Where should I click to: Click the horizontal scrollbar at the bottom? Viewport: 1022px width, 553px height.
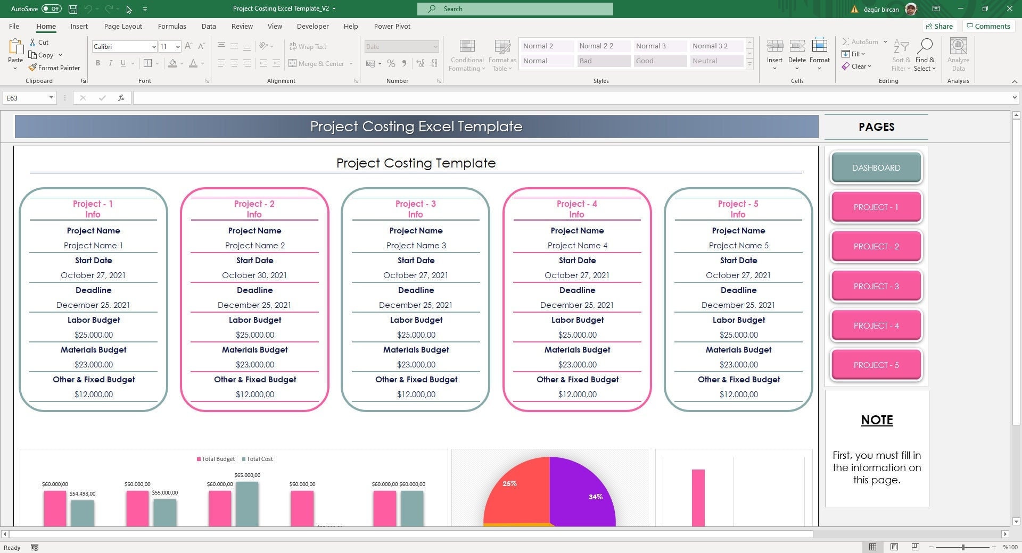pyautogui.click(x=411, y=534)
